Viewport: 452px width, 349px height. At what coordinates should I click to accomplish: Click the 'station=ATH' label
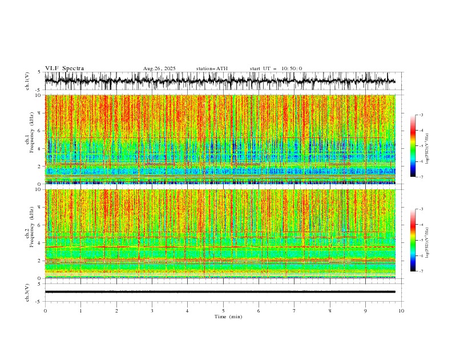(x=212, y=68)
